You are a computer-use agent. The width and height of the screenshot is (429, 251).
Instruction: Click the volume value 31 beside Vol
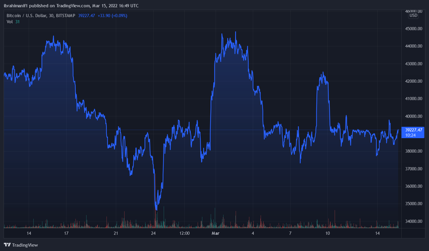coord(17,22)
